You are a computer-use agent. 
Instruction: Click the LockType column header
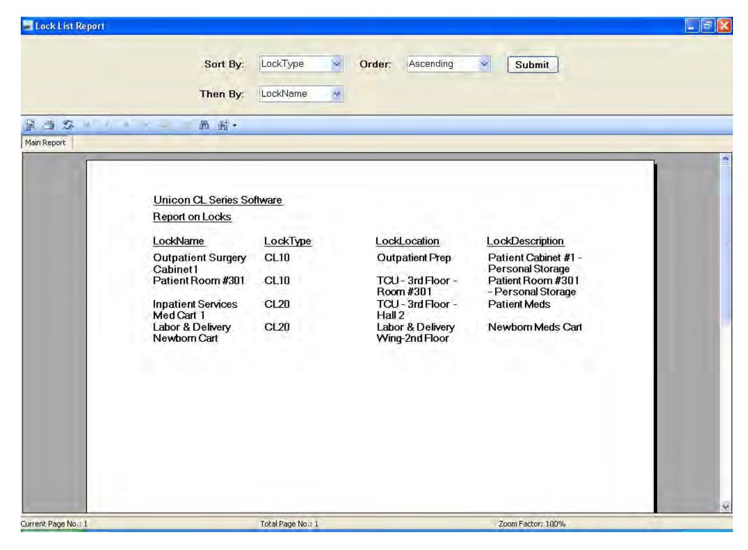[287, 241]
